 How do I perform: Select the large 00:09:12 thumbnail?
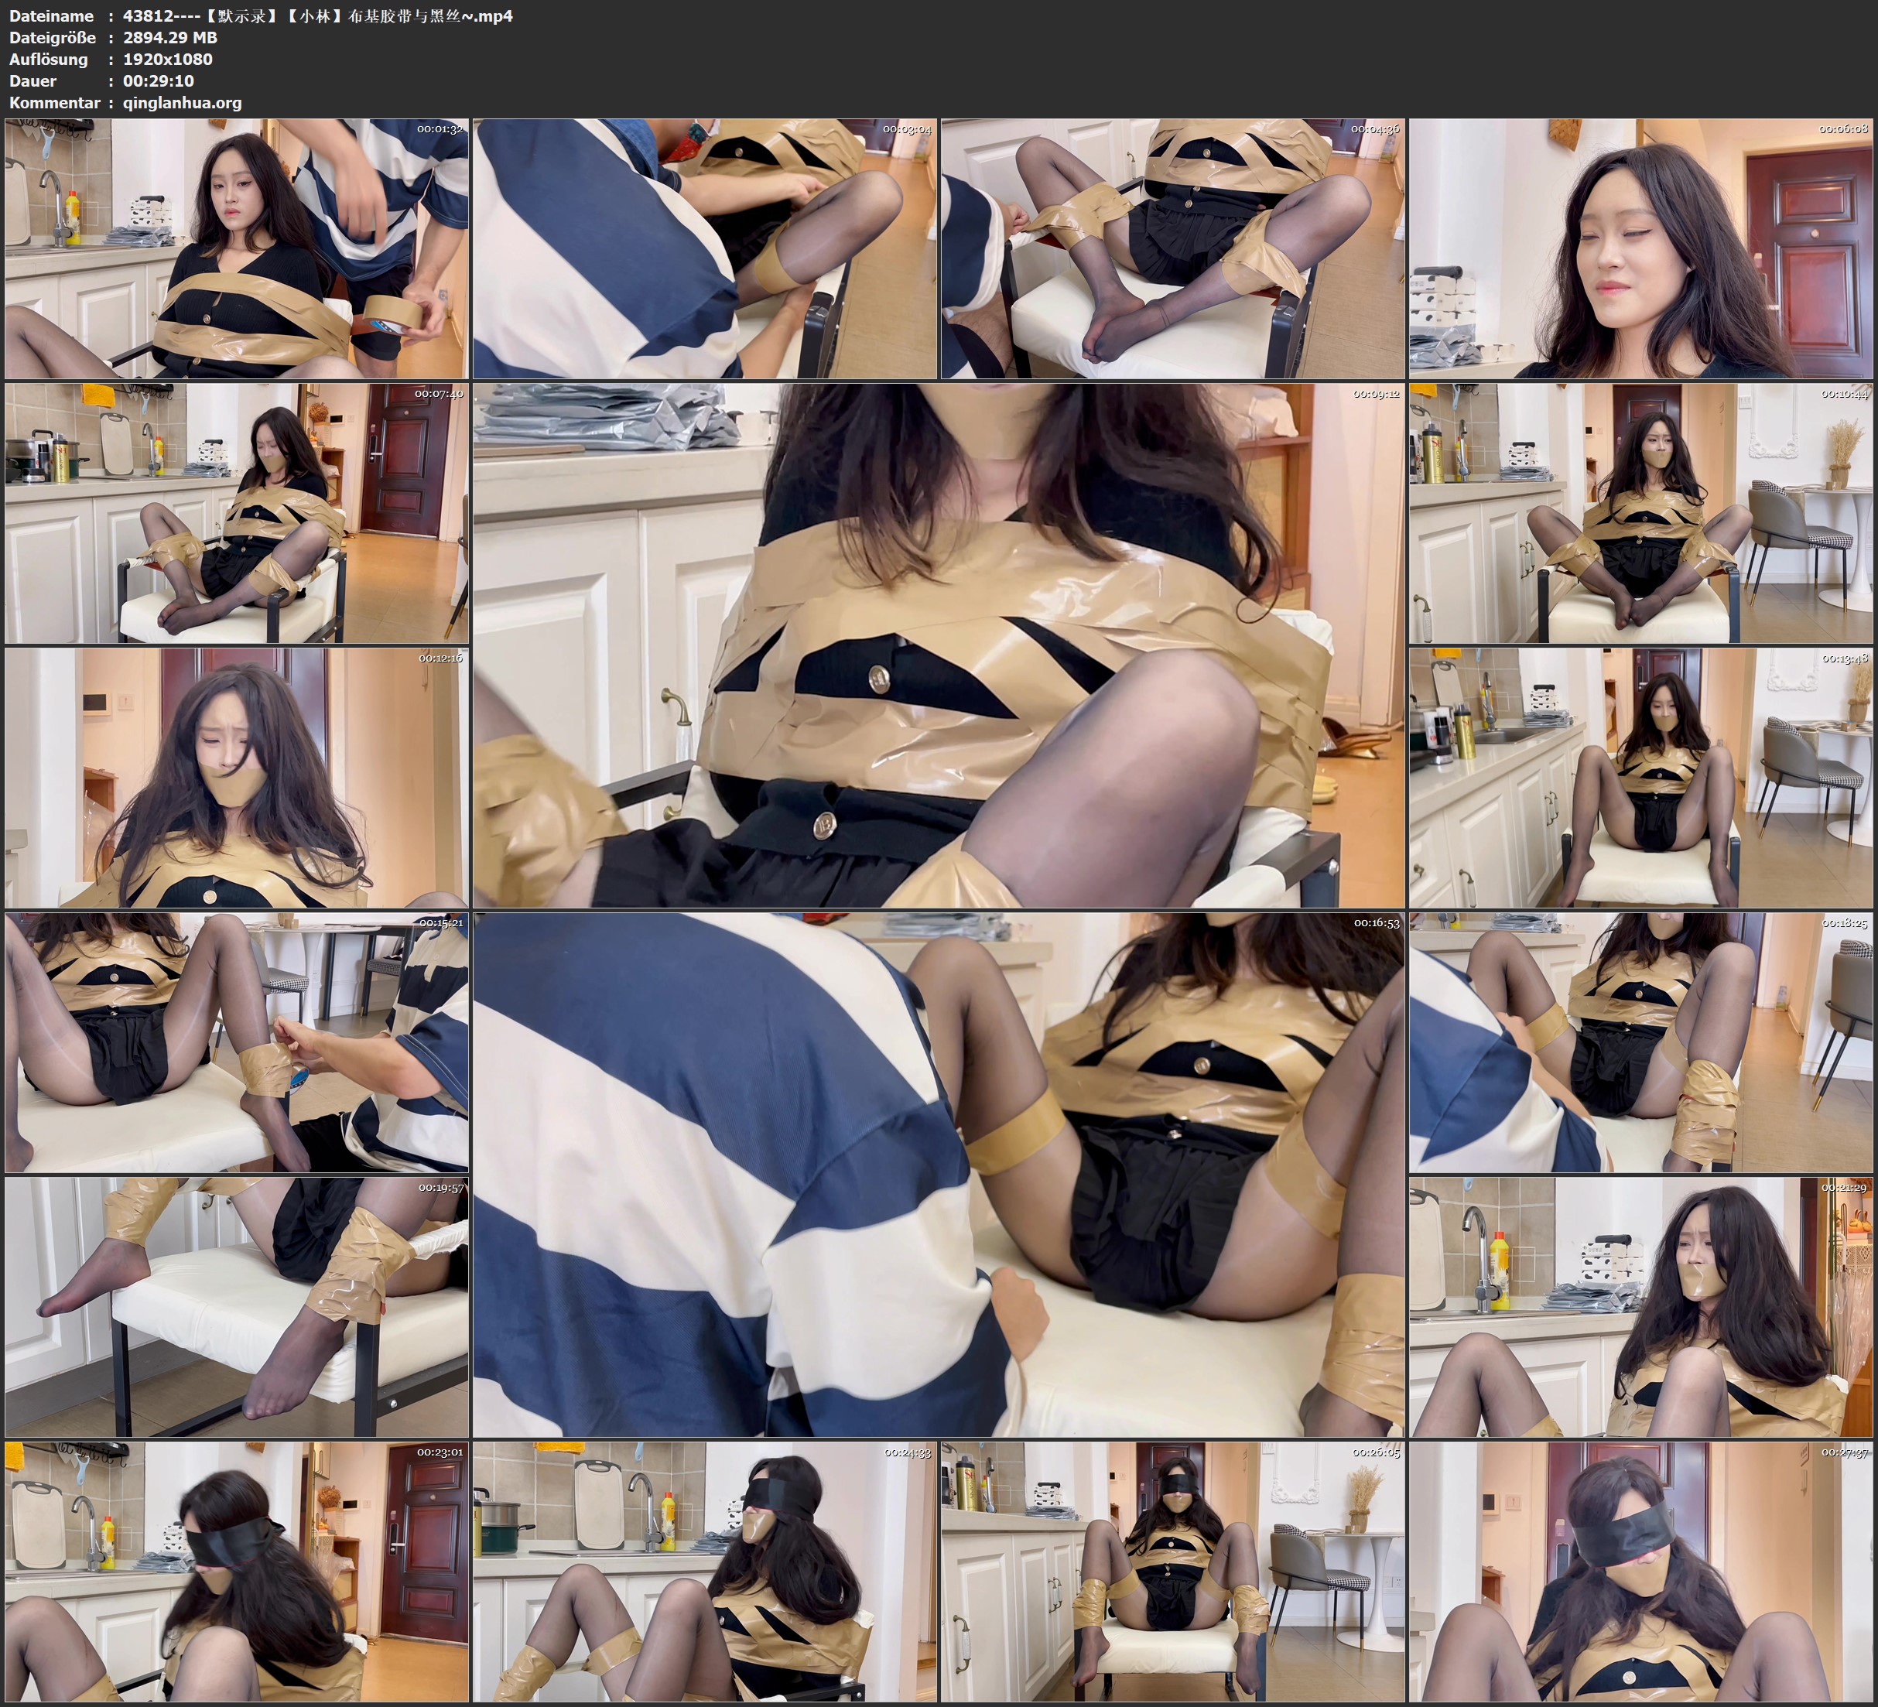(938, 645)
